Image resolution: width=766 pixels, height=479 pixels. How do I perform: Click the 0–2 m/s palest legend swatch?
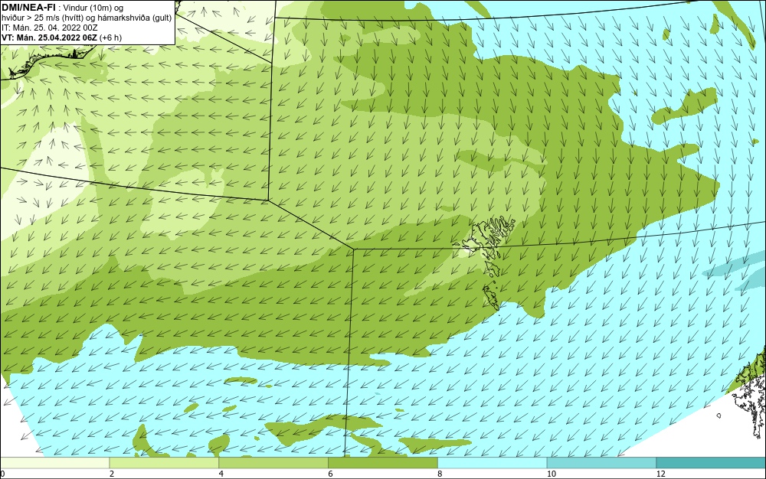(x=54, y=463)
